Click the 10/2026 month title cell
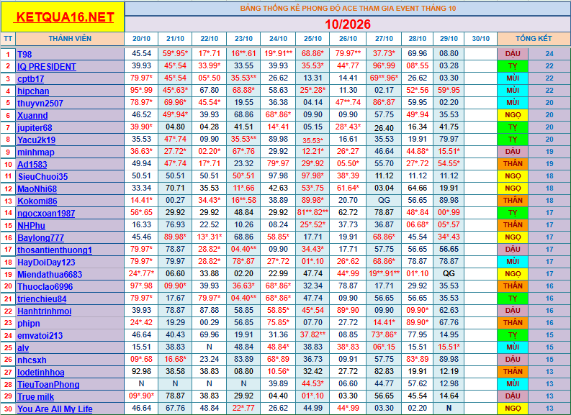The image size is (571, 415). tap(347, 24)
